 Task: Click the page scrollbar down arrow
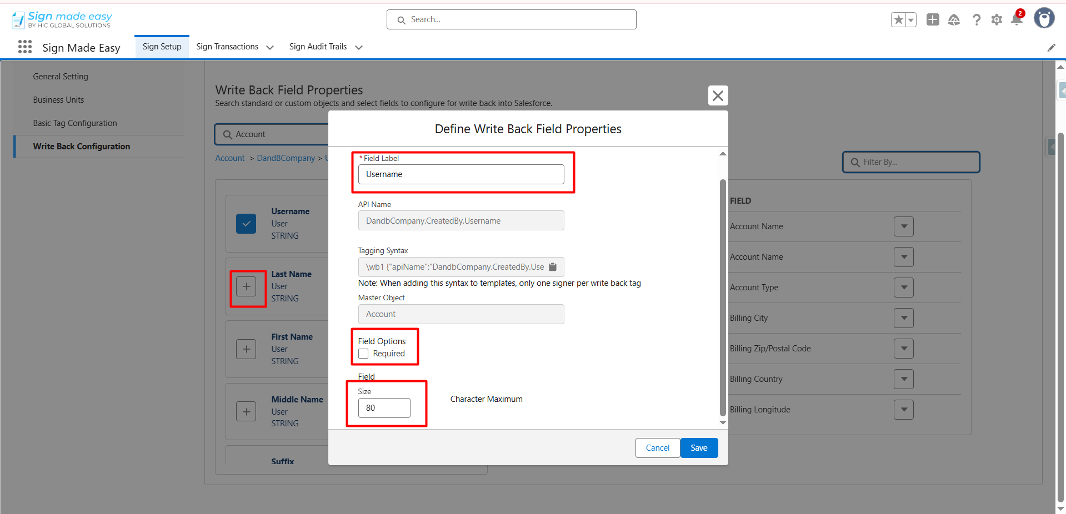tap(1060, 508)
